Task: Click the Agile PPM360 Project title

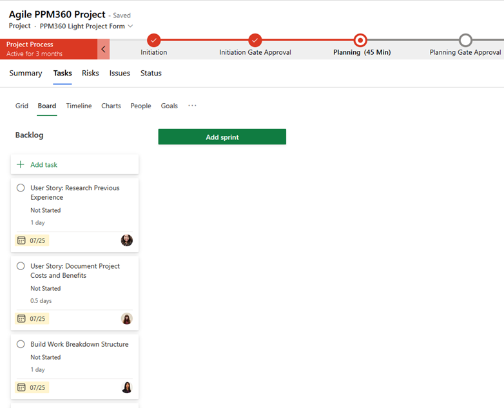Action: click(x=57, y=14)
